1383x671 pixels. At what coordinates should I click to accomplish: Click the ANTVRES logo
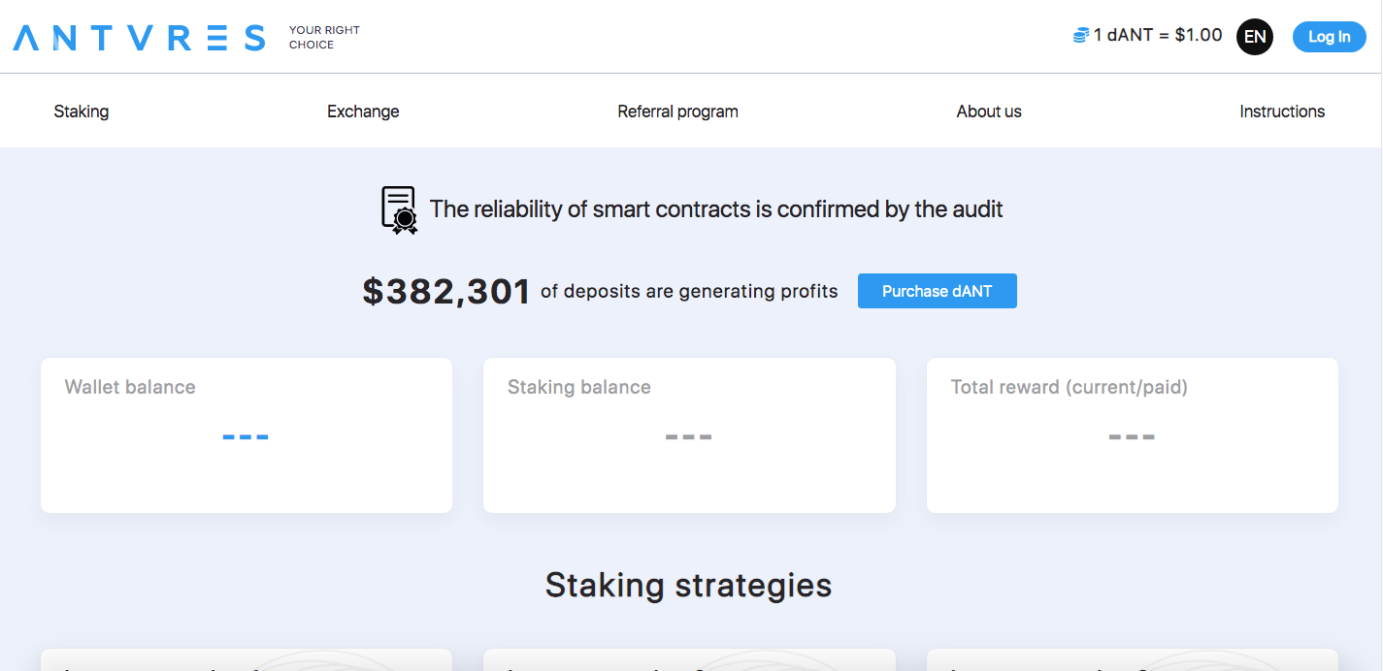[139, 38]
